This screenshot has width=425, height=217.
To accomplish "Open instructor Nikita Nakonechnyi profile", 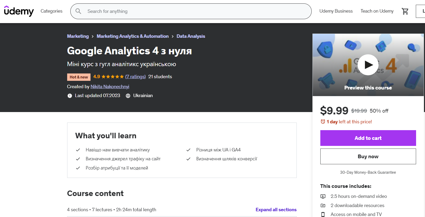I will point(110,87).
